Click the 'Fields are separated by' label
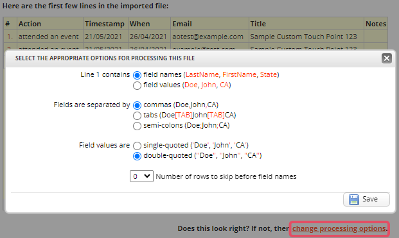 tap(92, 105)
